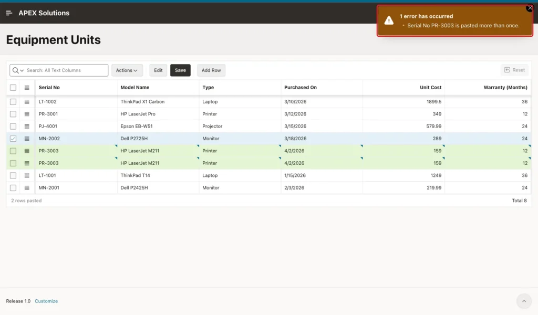
Task: Reset the interactive grid
Action: [514, 70]
